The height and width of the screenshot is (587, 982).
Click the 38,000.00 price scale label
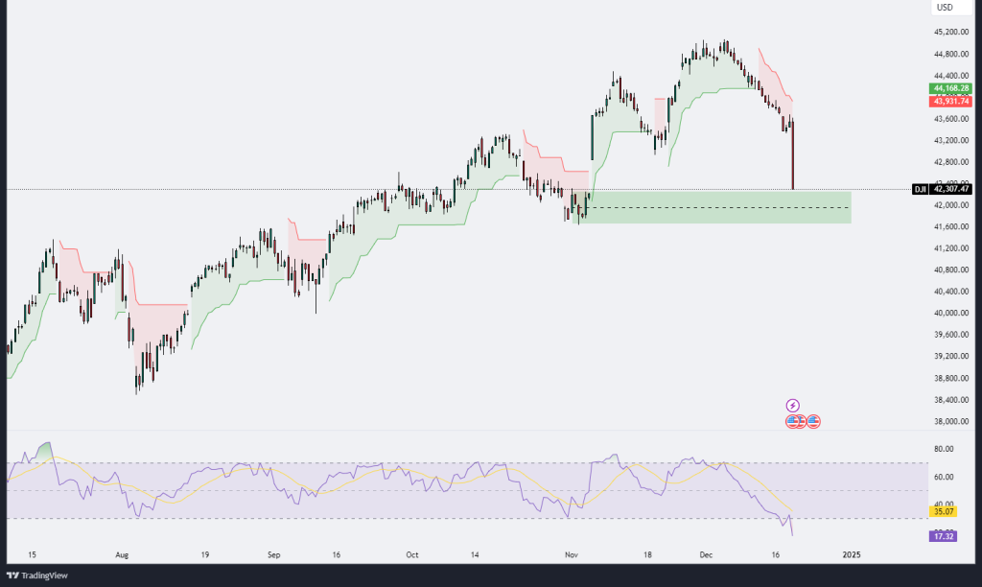[951, 422]
